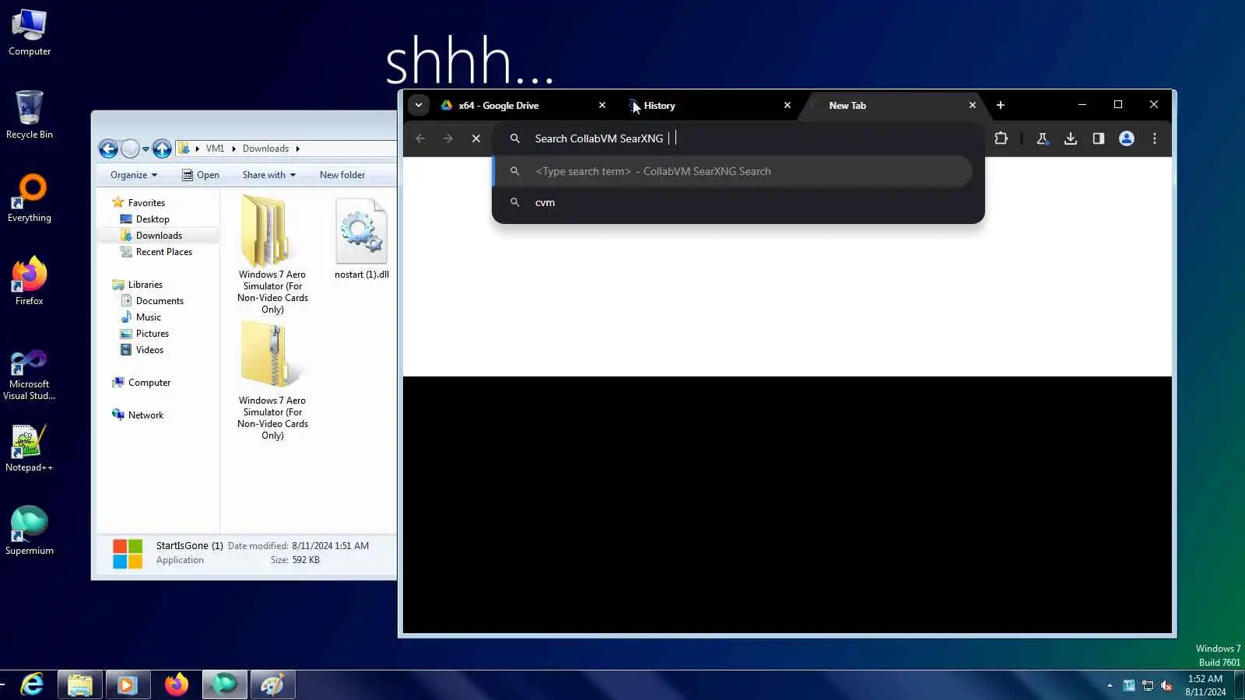Viewport: 1245px width, 700px height.
Task: Select the CollabVM SearXNG Search suggestion
Action: [733, 171]
